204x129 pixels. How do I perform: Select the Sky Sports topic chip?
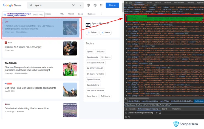point(106,57)
